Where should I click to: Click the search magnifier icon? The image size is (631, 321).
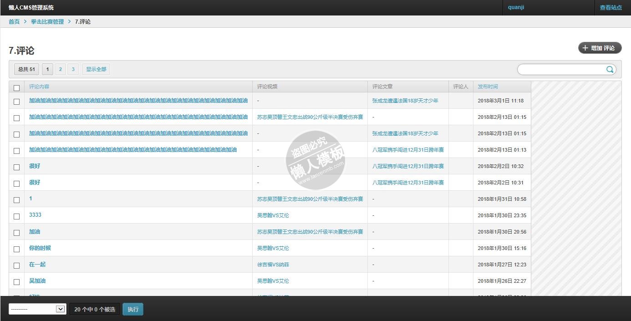(x=610, y=69)
